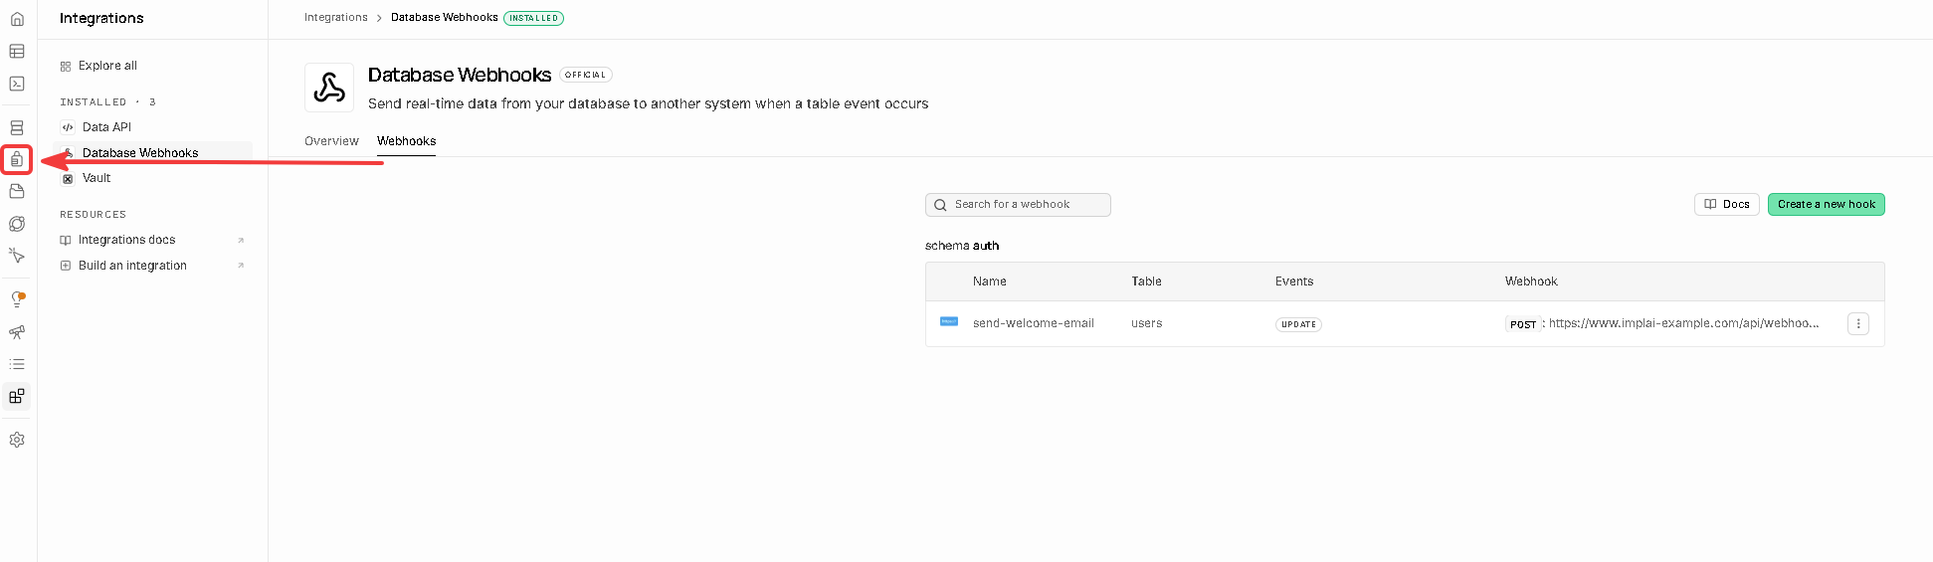Select the Integrations blocks icon in sidebar
Image resolution: width=1933 pixels, height=562 pixels.
17,396
